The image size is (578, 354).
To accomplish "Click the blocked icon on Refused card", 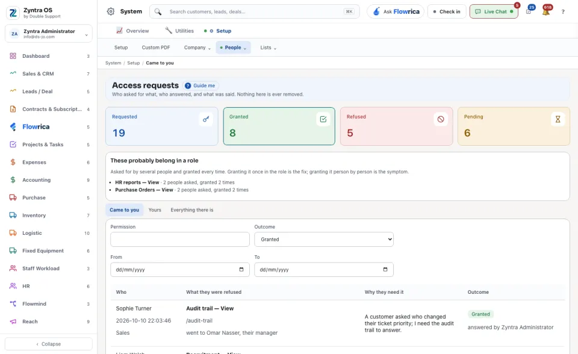I will pyautogui.click(x=441, y=119).
